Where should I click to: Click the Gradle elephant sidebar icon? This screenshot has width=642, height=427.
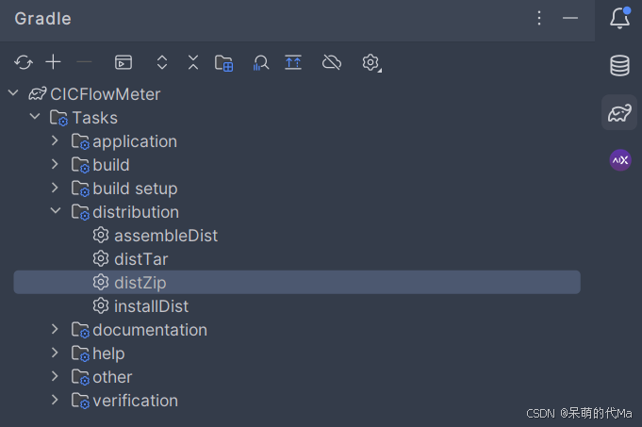pos(619,113)
